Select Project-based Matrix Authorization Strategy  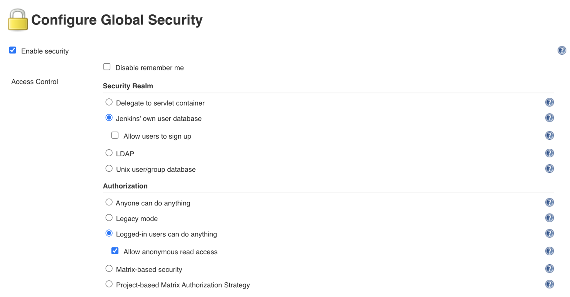[109, 284]
